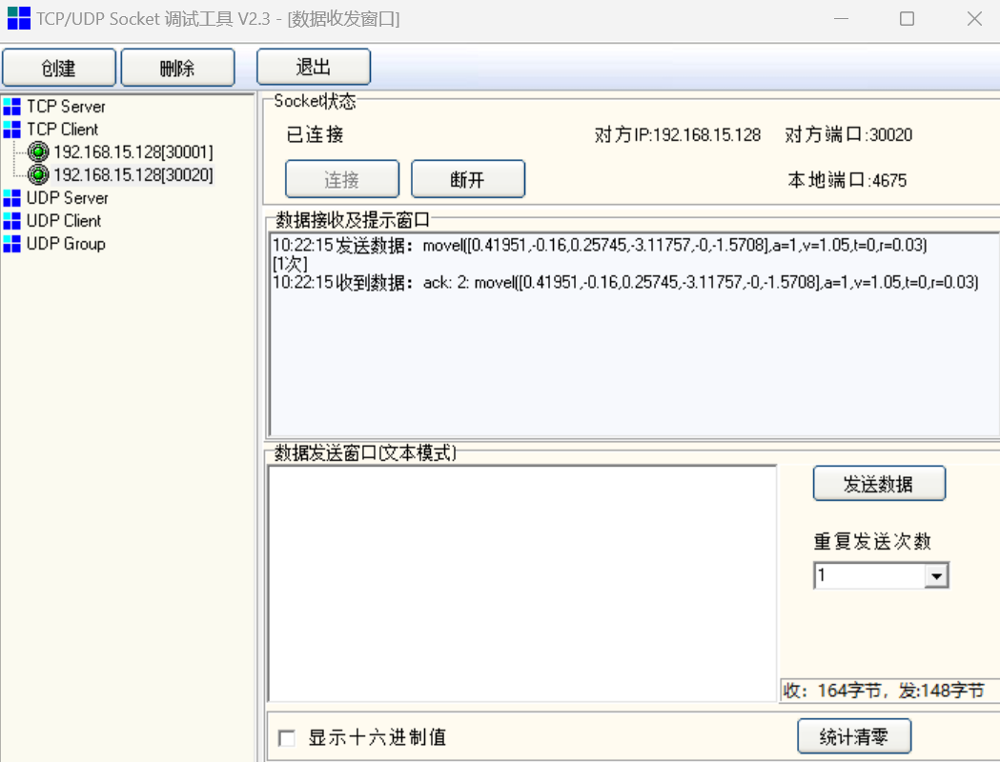Click the UDP Client blue grid icon
Image resolution: width=1000 pixels, height=762 pixels.
[11, 221]
